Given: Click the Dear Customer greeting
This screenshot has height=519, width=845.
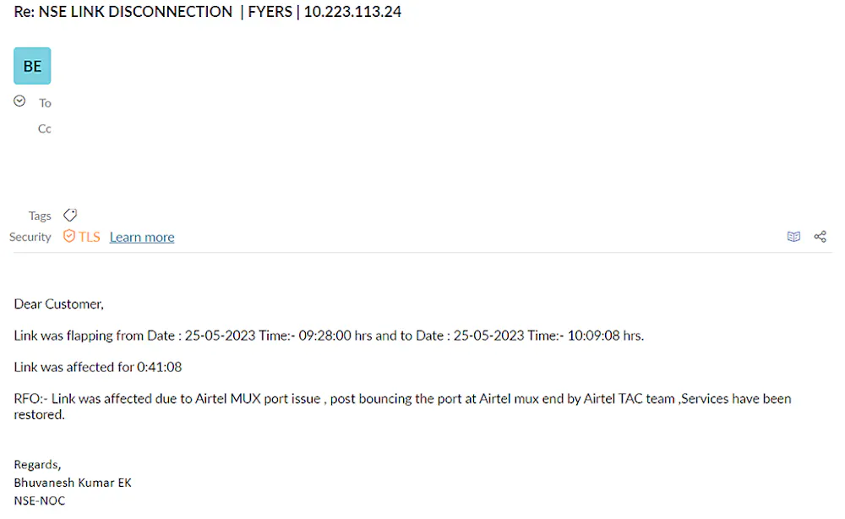Looking at the screenshot, I should (x=58, y=303).
